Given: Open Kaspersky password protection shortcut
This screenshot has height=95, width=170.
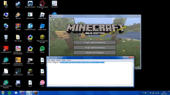Looking at the screenshot, I should pyautogui.click(x=6, y=84).
